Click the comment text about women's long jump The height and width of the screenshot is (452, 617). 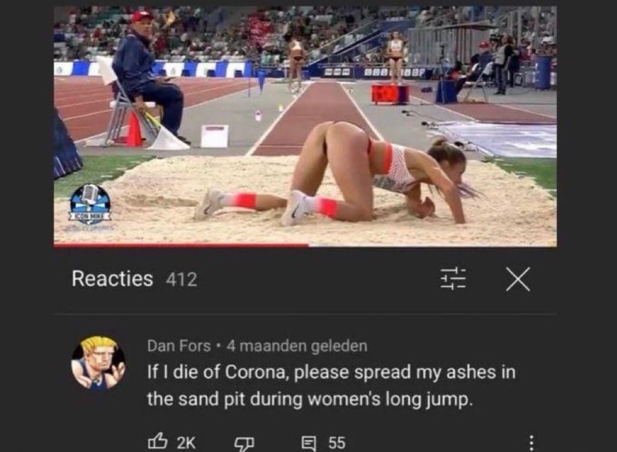pyautogui.click(x=331, y=385)
